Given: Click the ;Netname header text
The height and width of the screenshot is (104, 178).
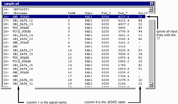Looking at the screenshot, I should pos(20,13).
